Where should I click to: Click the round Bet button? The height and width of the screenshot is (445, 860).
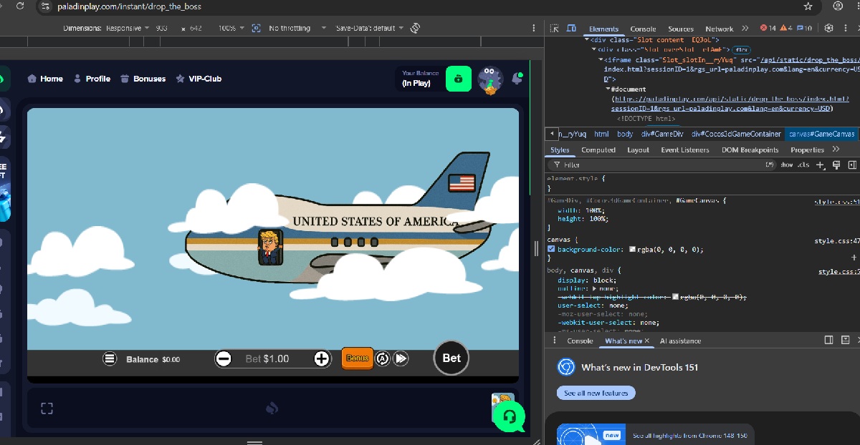click(451, 358)
